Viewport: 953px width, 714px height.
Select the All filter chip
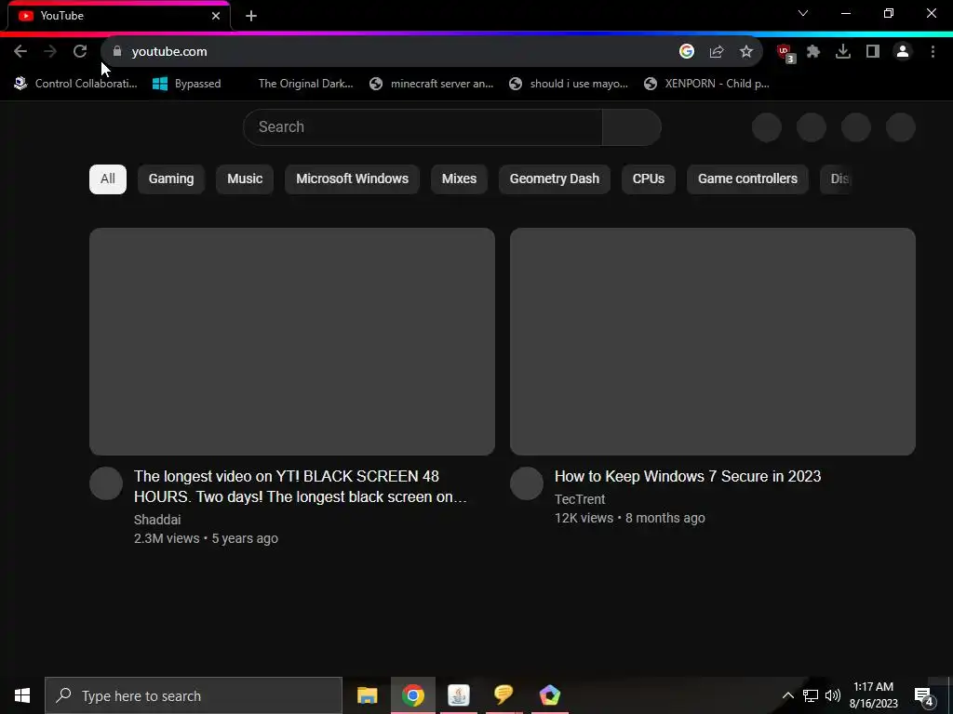[x=108, y=179]
